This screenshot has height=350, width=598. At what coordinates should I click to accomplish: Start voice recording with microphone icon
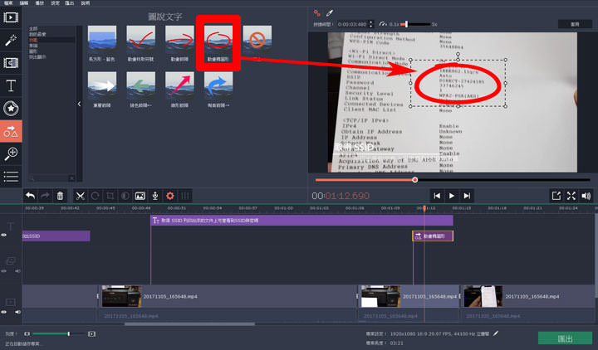click(155, 196)
